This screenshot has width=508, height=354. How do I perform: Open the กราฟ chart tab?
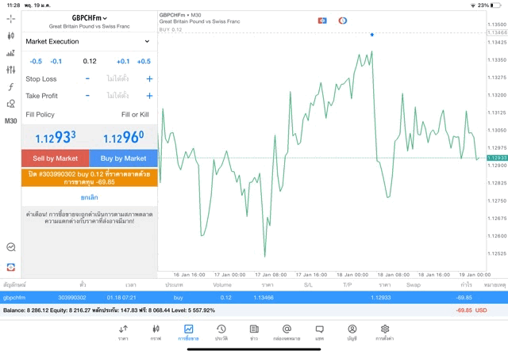pos(156,333)
